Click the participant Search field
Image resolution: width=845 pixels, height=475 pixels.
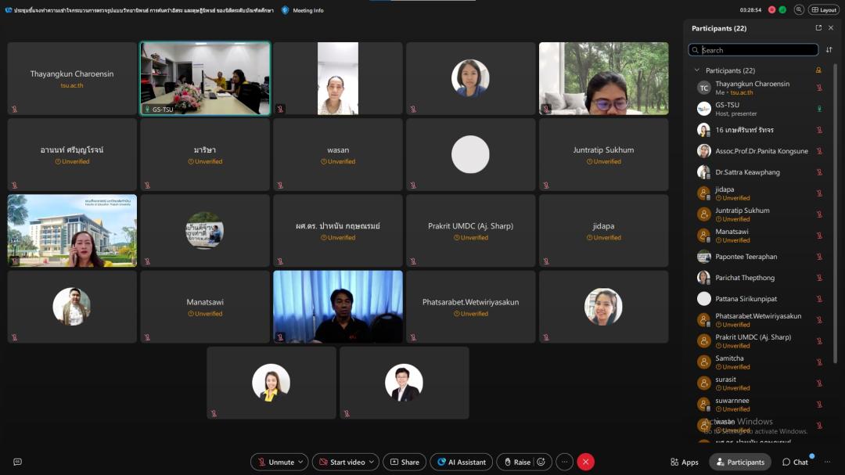pos(753,50)
